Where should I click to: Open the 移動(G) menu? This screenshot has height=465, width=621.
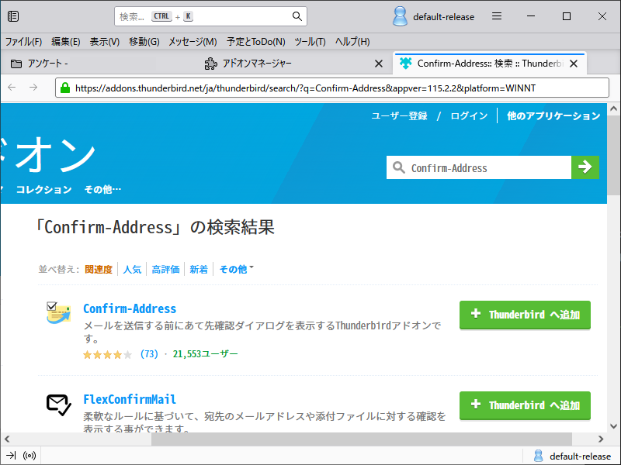(144, 42)
